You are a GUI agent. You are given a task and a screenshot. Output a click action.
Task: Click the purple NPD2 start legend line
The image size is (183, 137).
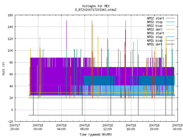(x=170, y=18)
